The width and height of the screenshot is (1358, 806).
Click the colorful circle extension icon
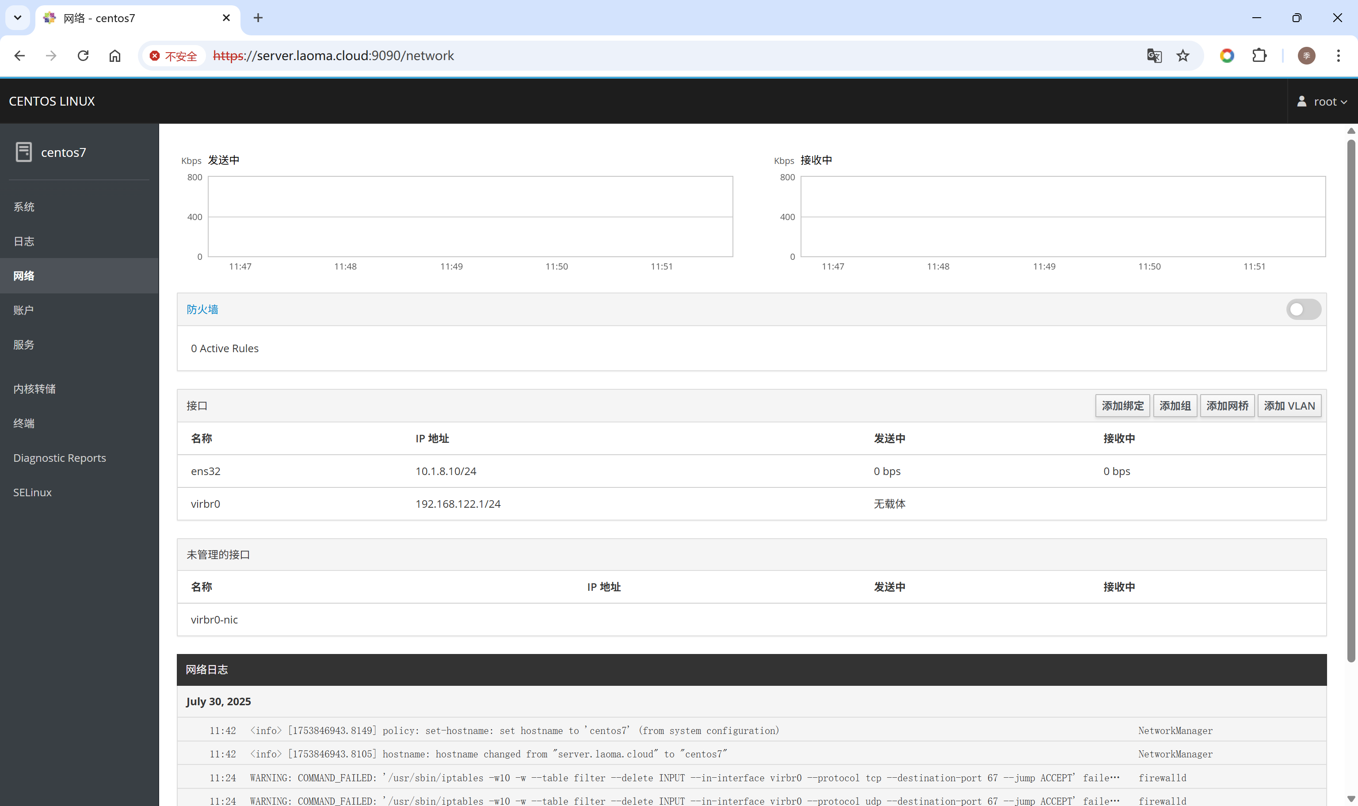[x=1227, y=55]
